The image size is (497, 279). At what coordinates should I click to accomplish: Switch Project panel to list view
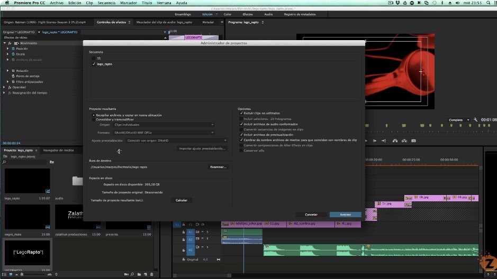[x=4, y=274]
